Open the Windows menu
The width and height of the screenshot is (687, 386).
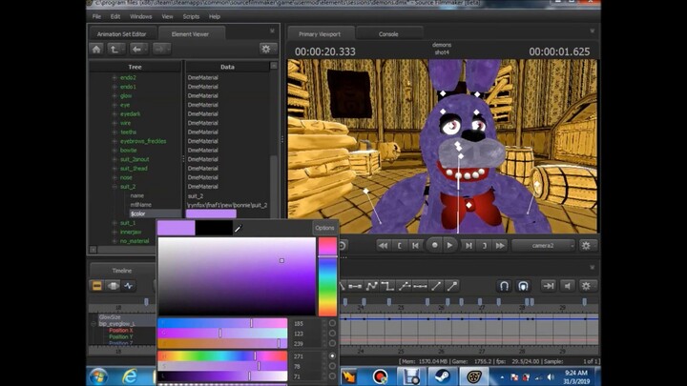pos(140,16)
